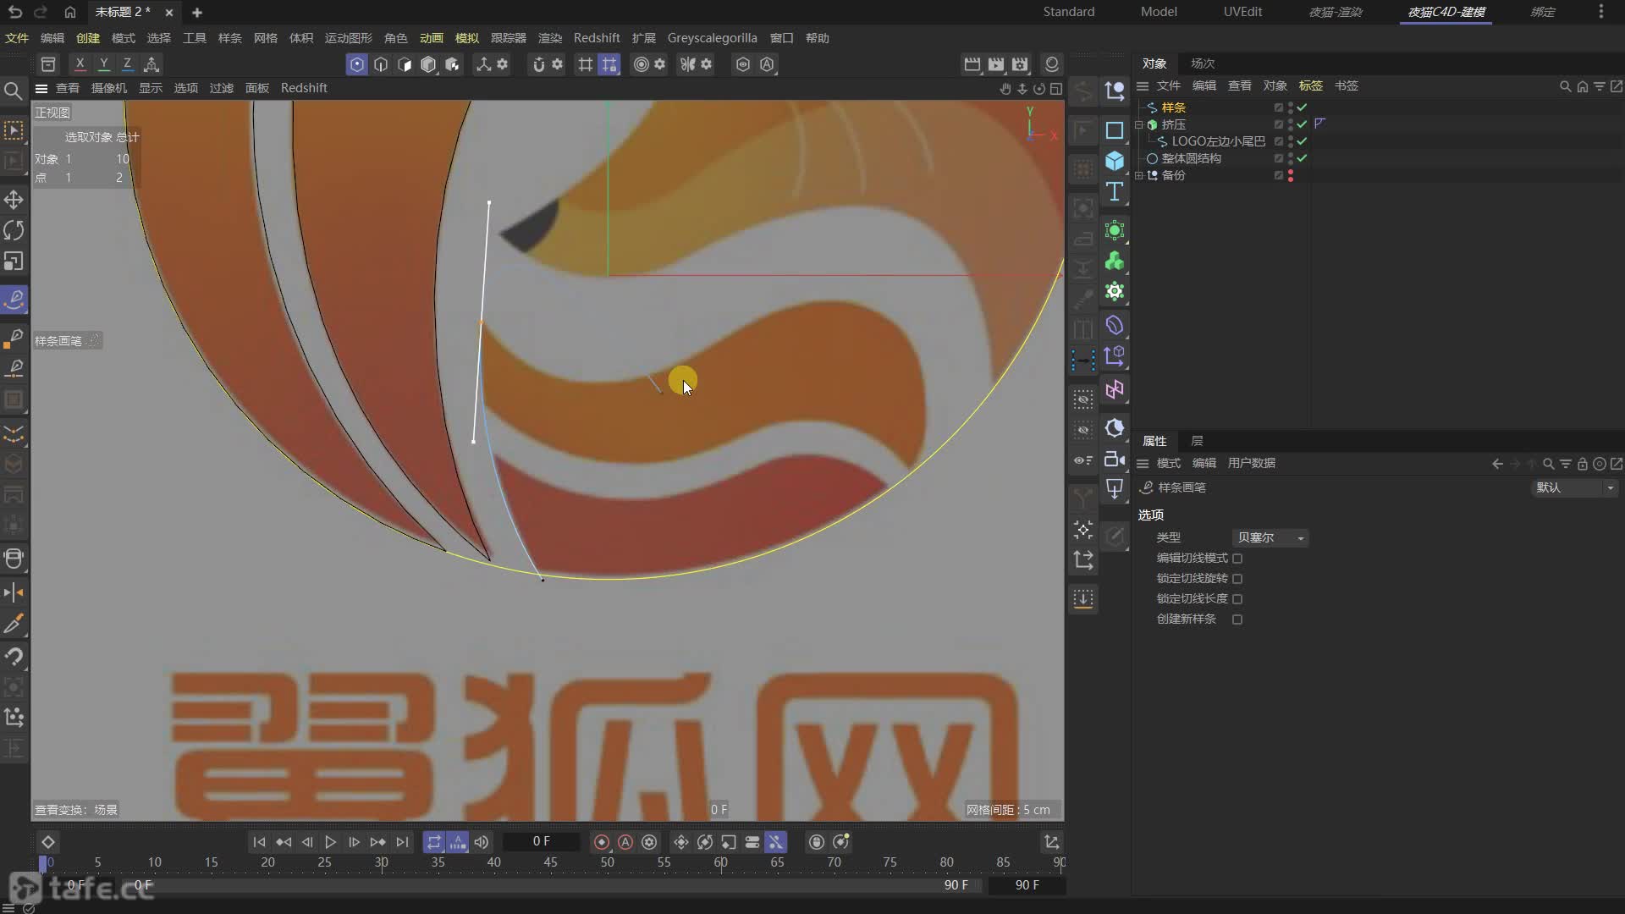Open the 默认 preset dropdown
The image size is (1625, 914).
coord(1575,487)
